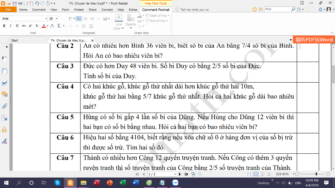The height and width of the screenshot is (188, 335).
Task: Click the Undo arrow icon
Action: [37, 3]
